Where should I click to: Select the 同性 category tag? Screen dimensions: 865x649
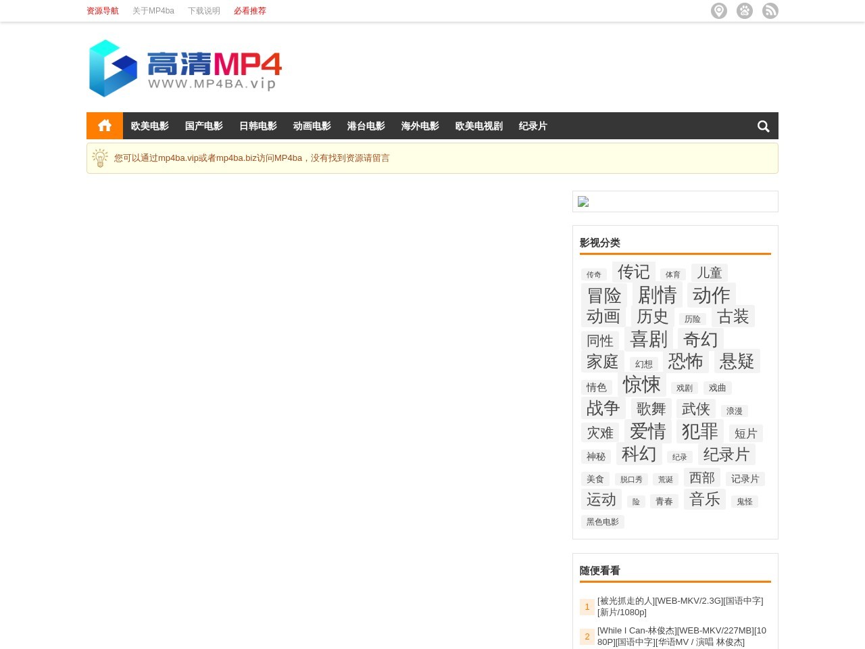coord(600,341)
